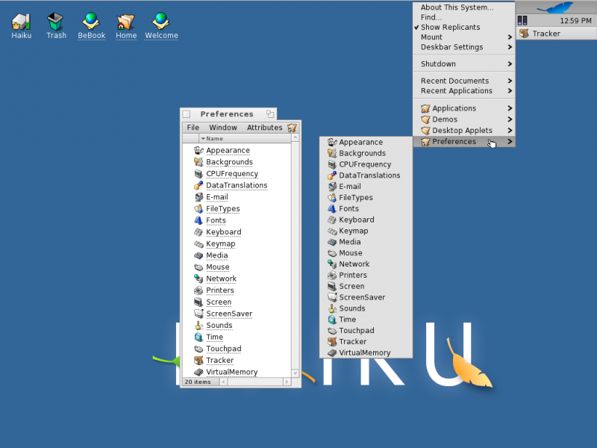Launch Screen from Preferences submenu

click(366, 286)
